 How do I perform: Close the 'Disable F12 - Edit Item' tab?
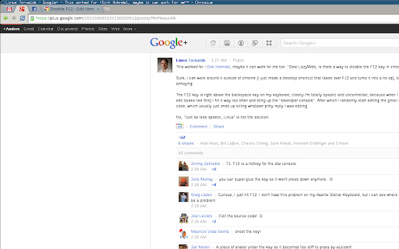tap(99, 9)
